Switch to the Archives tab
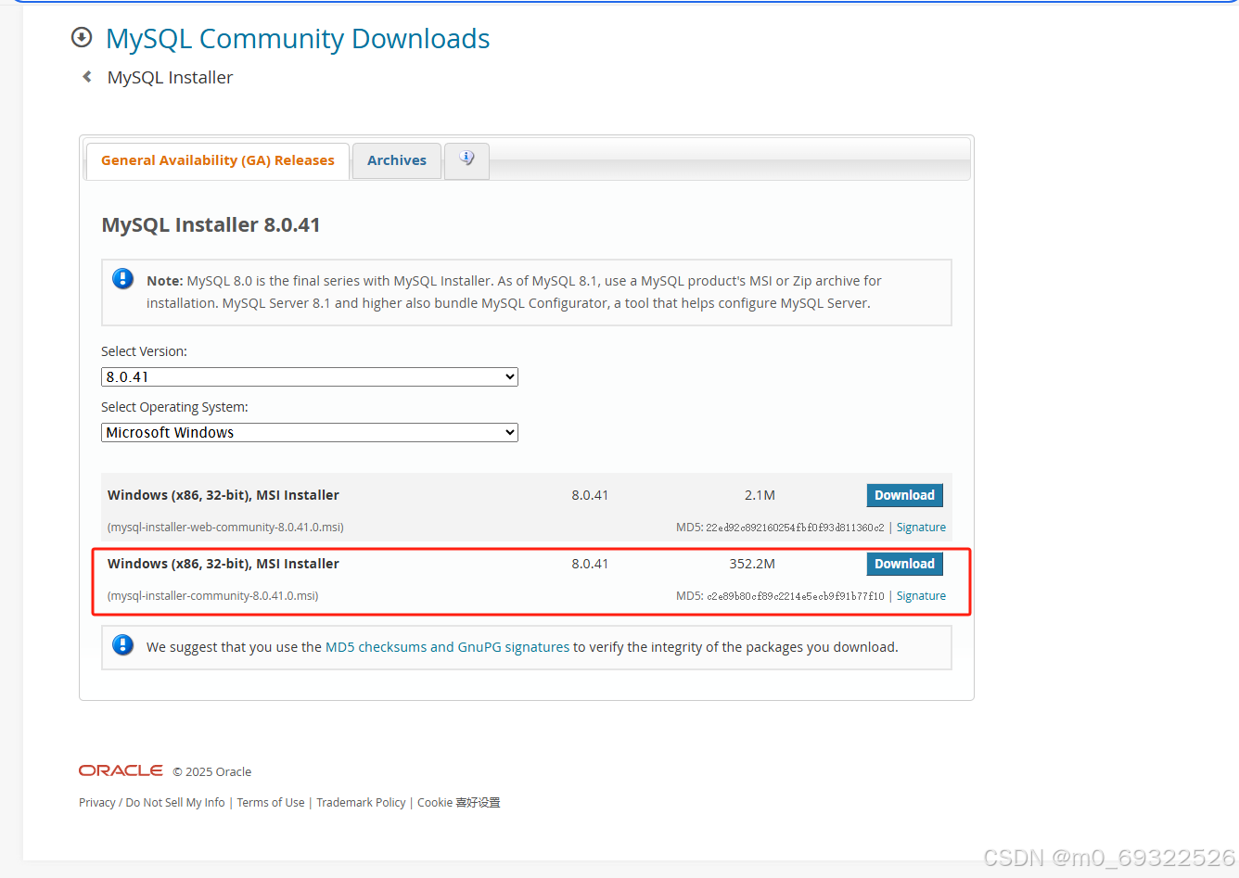The width and height of the screenshot is (1239, 878). coord(397,160)
